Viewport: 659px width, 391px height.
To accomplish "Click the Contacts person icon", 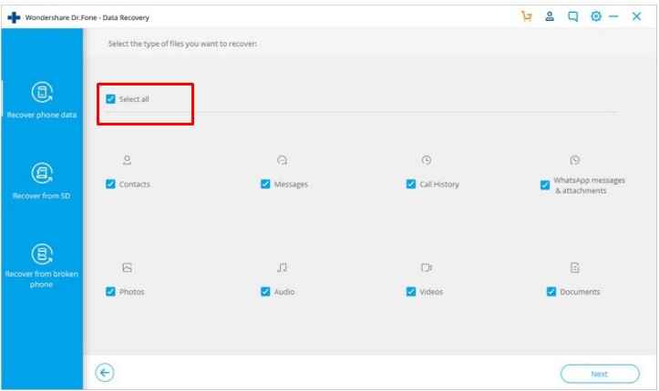I will point(127,160).
